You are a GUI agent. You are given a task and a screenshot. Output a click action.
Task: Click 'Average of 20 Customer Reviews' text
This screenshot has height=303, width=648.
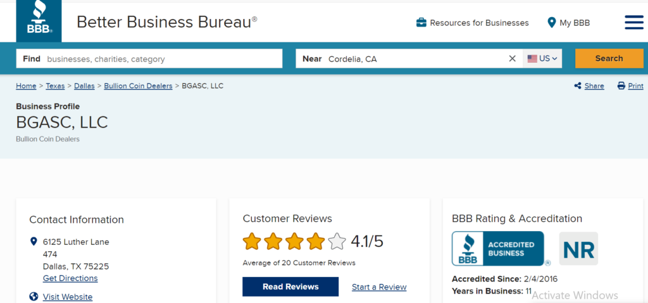point(299,263)
